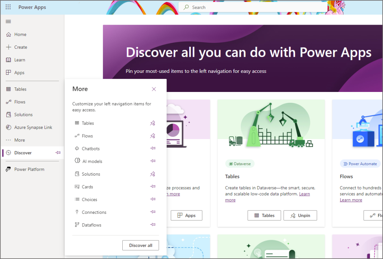Open Apps in left navigation

[32, 73]
